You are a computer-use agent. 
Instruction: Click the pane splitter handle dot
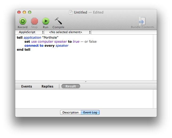[86, 82]
